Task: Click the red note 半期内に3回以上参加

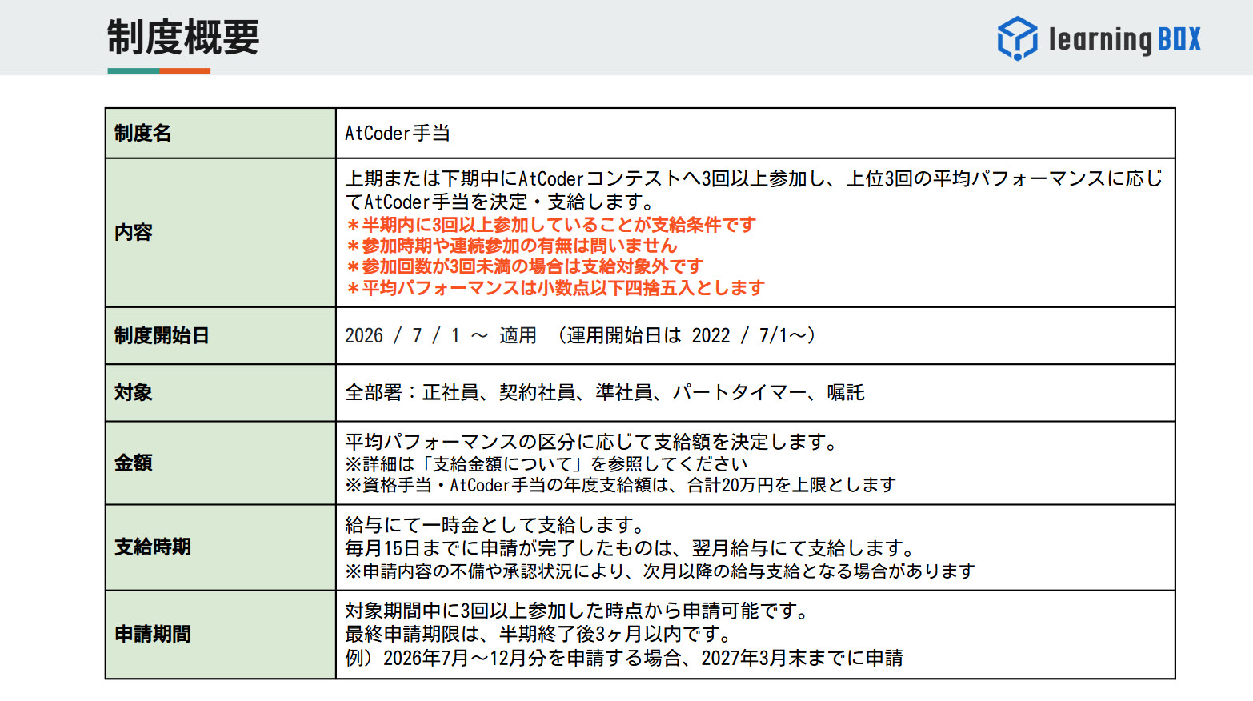Action: pyautogui.click(x=551, y=225)
